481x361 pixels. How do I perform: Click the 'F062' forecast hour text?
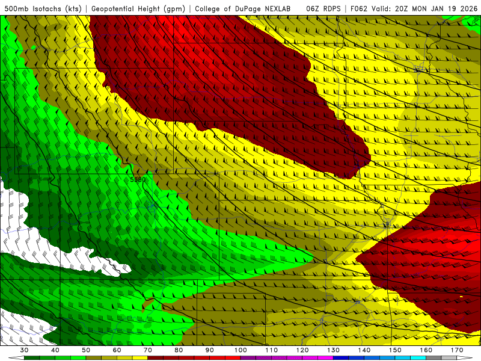click(358, 9)
